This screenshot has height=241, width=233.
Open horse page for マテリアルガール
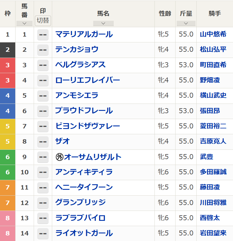[x=84, y=35]
